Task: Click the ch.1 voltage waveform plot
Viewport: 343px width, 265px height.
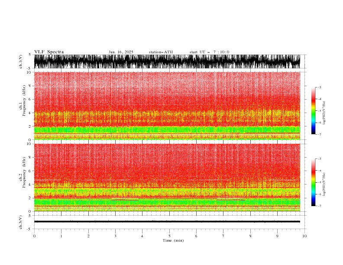Action: [167, 61]
